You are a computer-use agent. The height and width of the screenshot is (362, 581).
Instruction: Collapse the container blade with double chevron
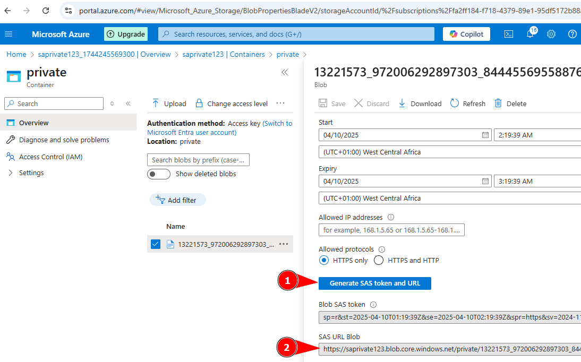(x=285, y=72)
